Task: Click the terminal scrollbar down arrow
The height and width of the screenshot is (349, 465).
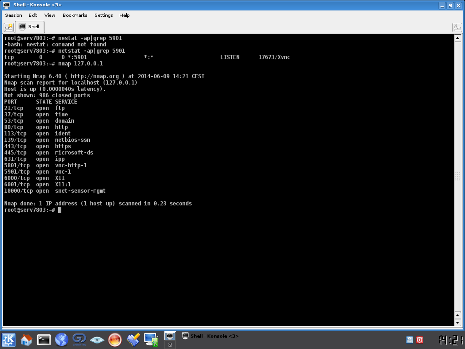Action: [x=457, y=322]
